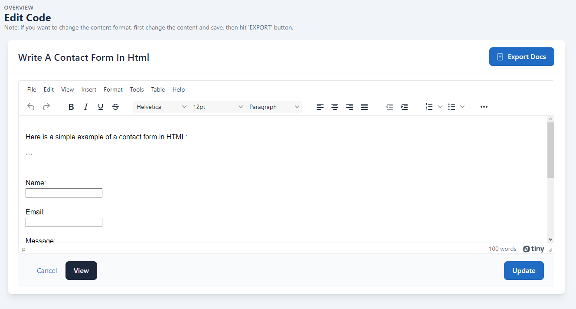The width and height of the screenshot is (576, 309).
Task: Open the Format menu
Action: tap(113, 89)
